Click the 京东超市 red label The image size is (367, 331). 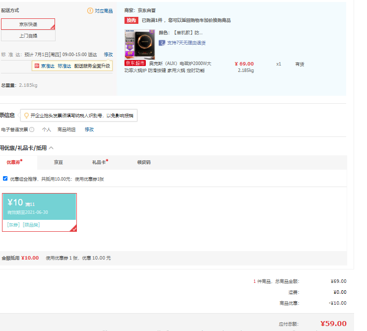click(x=135, y=63)
